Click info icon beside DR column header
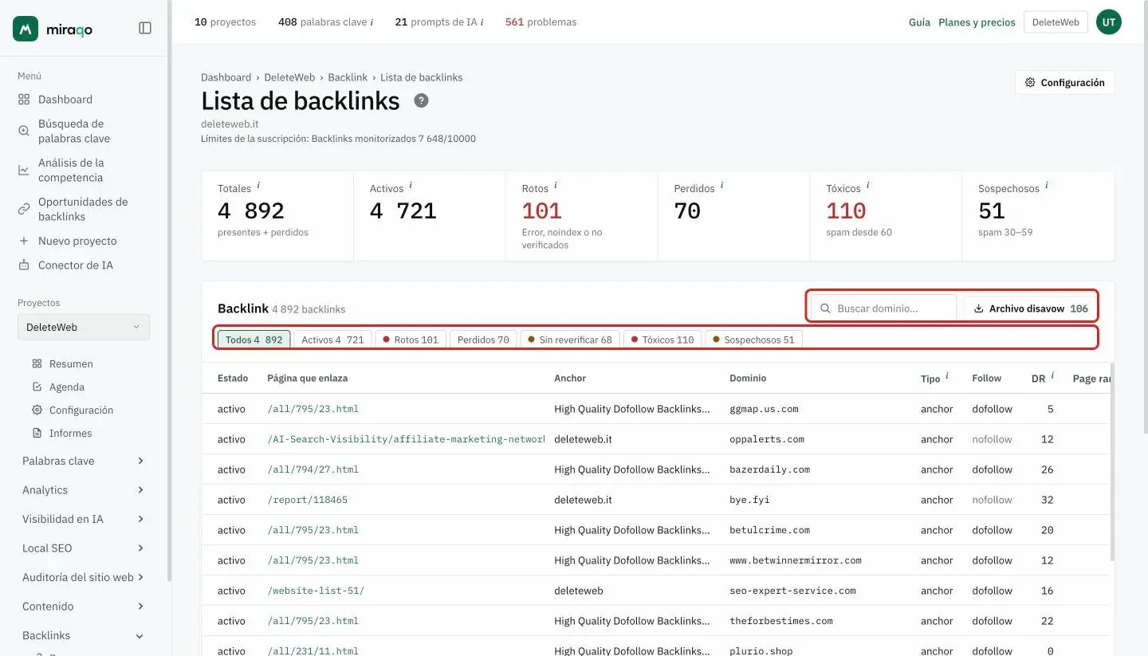The width and height of the screenshot is (1148, 656). [x=1052, y=376]
